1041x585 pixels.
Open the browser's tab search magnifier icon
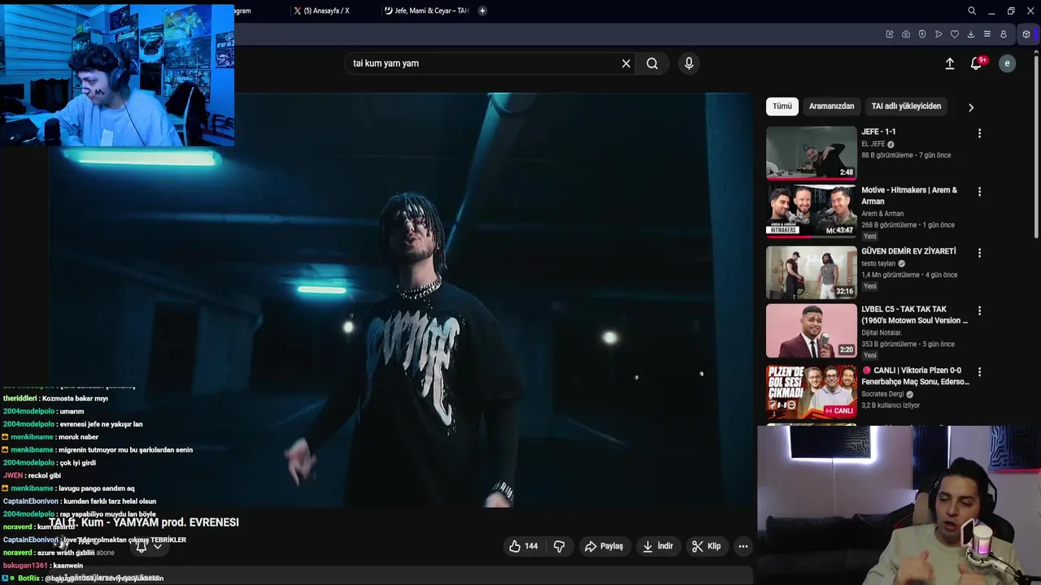(x=972, y=11)
